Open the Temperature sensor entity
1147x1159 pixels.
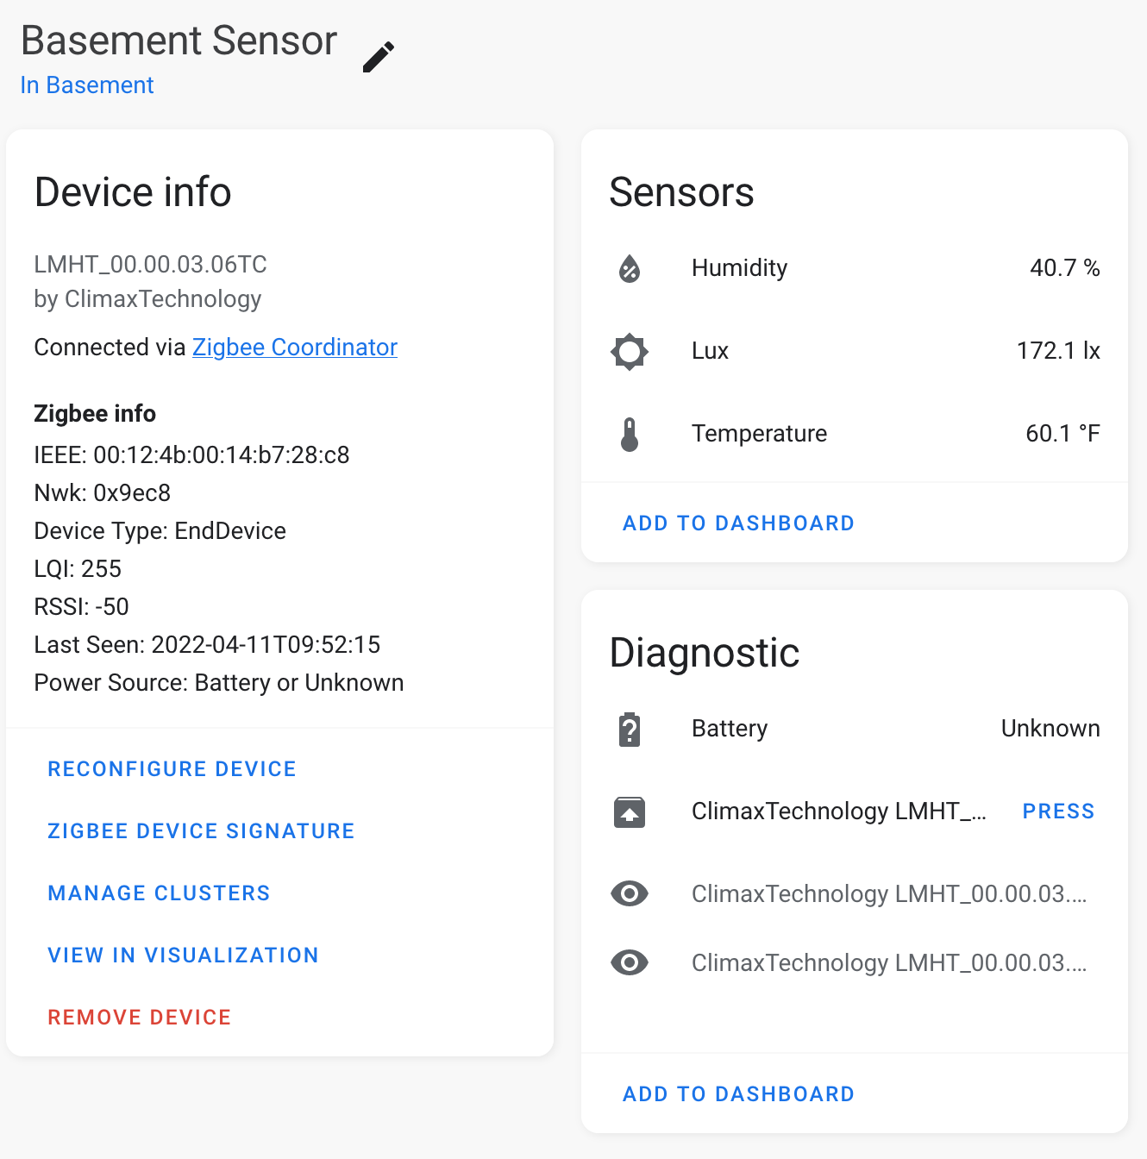pos(855,434)
